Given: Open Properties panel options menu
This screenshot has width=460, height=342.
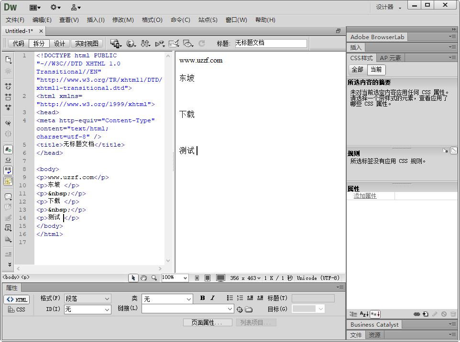Looking at the screenshot, I should coord(340,287).
